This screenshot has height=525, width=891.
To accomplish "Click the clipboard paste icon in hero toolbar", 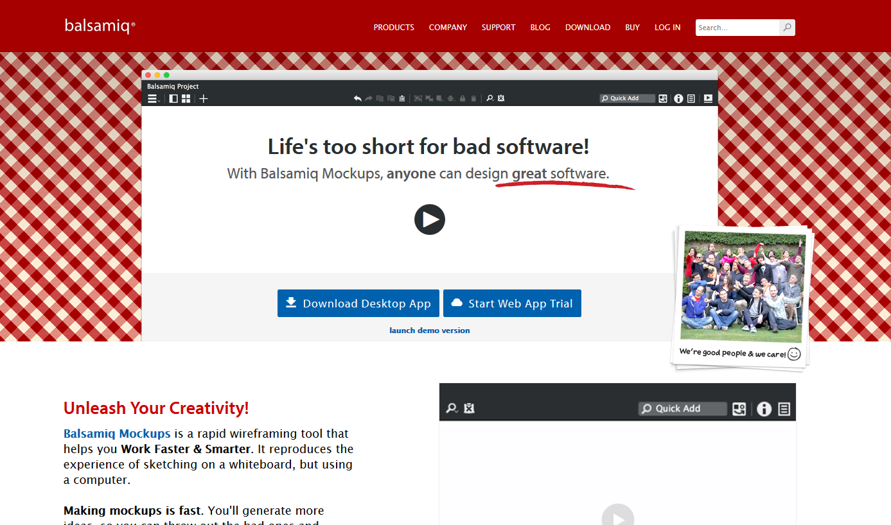I will [x=401, y=98].
